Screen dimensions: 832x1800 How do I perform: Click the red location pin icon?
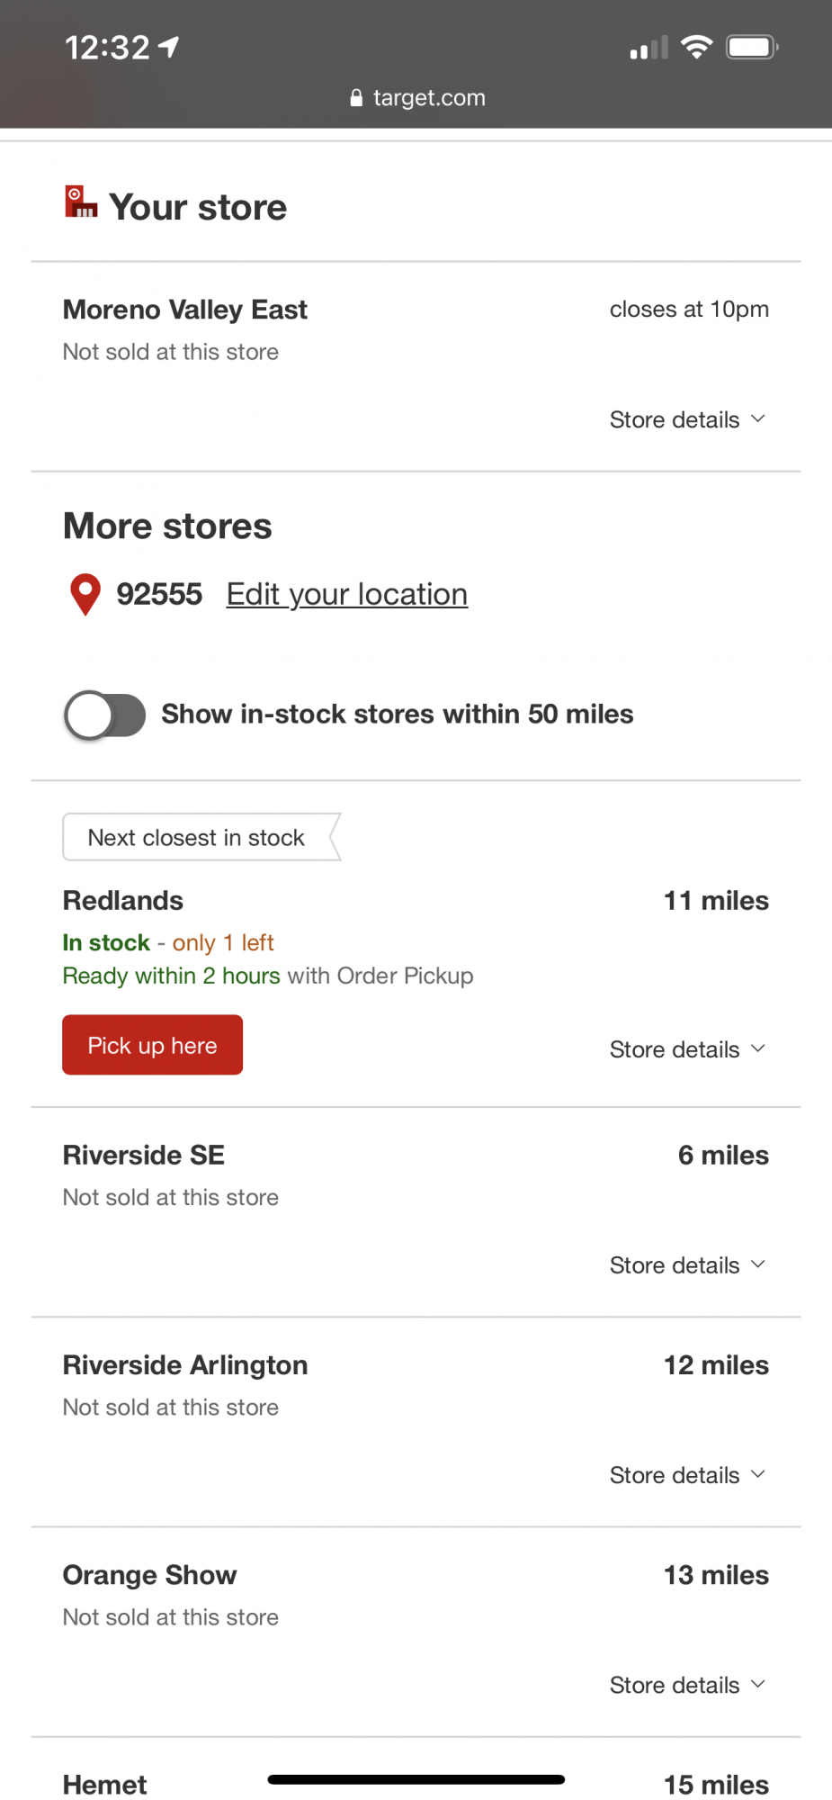click(85, 594)
